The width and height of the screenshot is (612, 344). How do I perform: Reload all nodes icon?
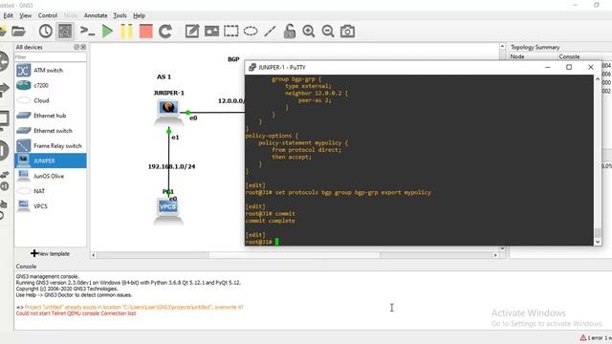click(165, 32)
